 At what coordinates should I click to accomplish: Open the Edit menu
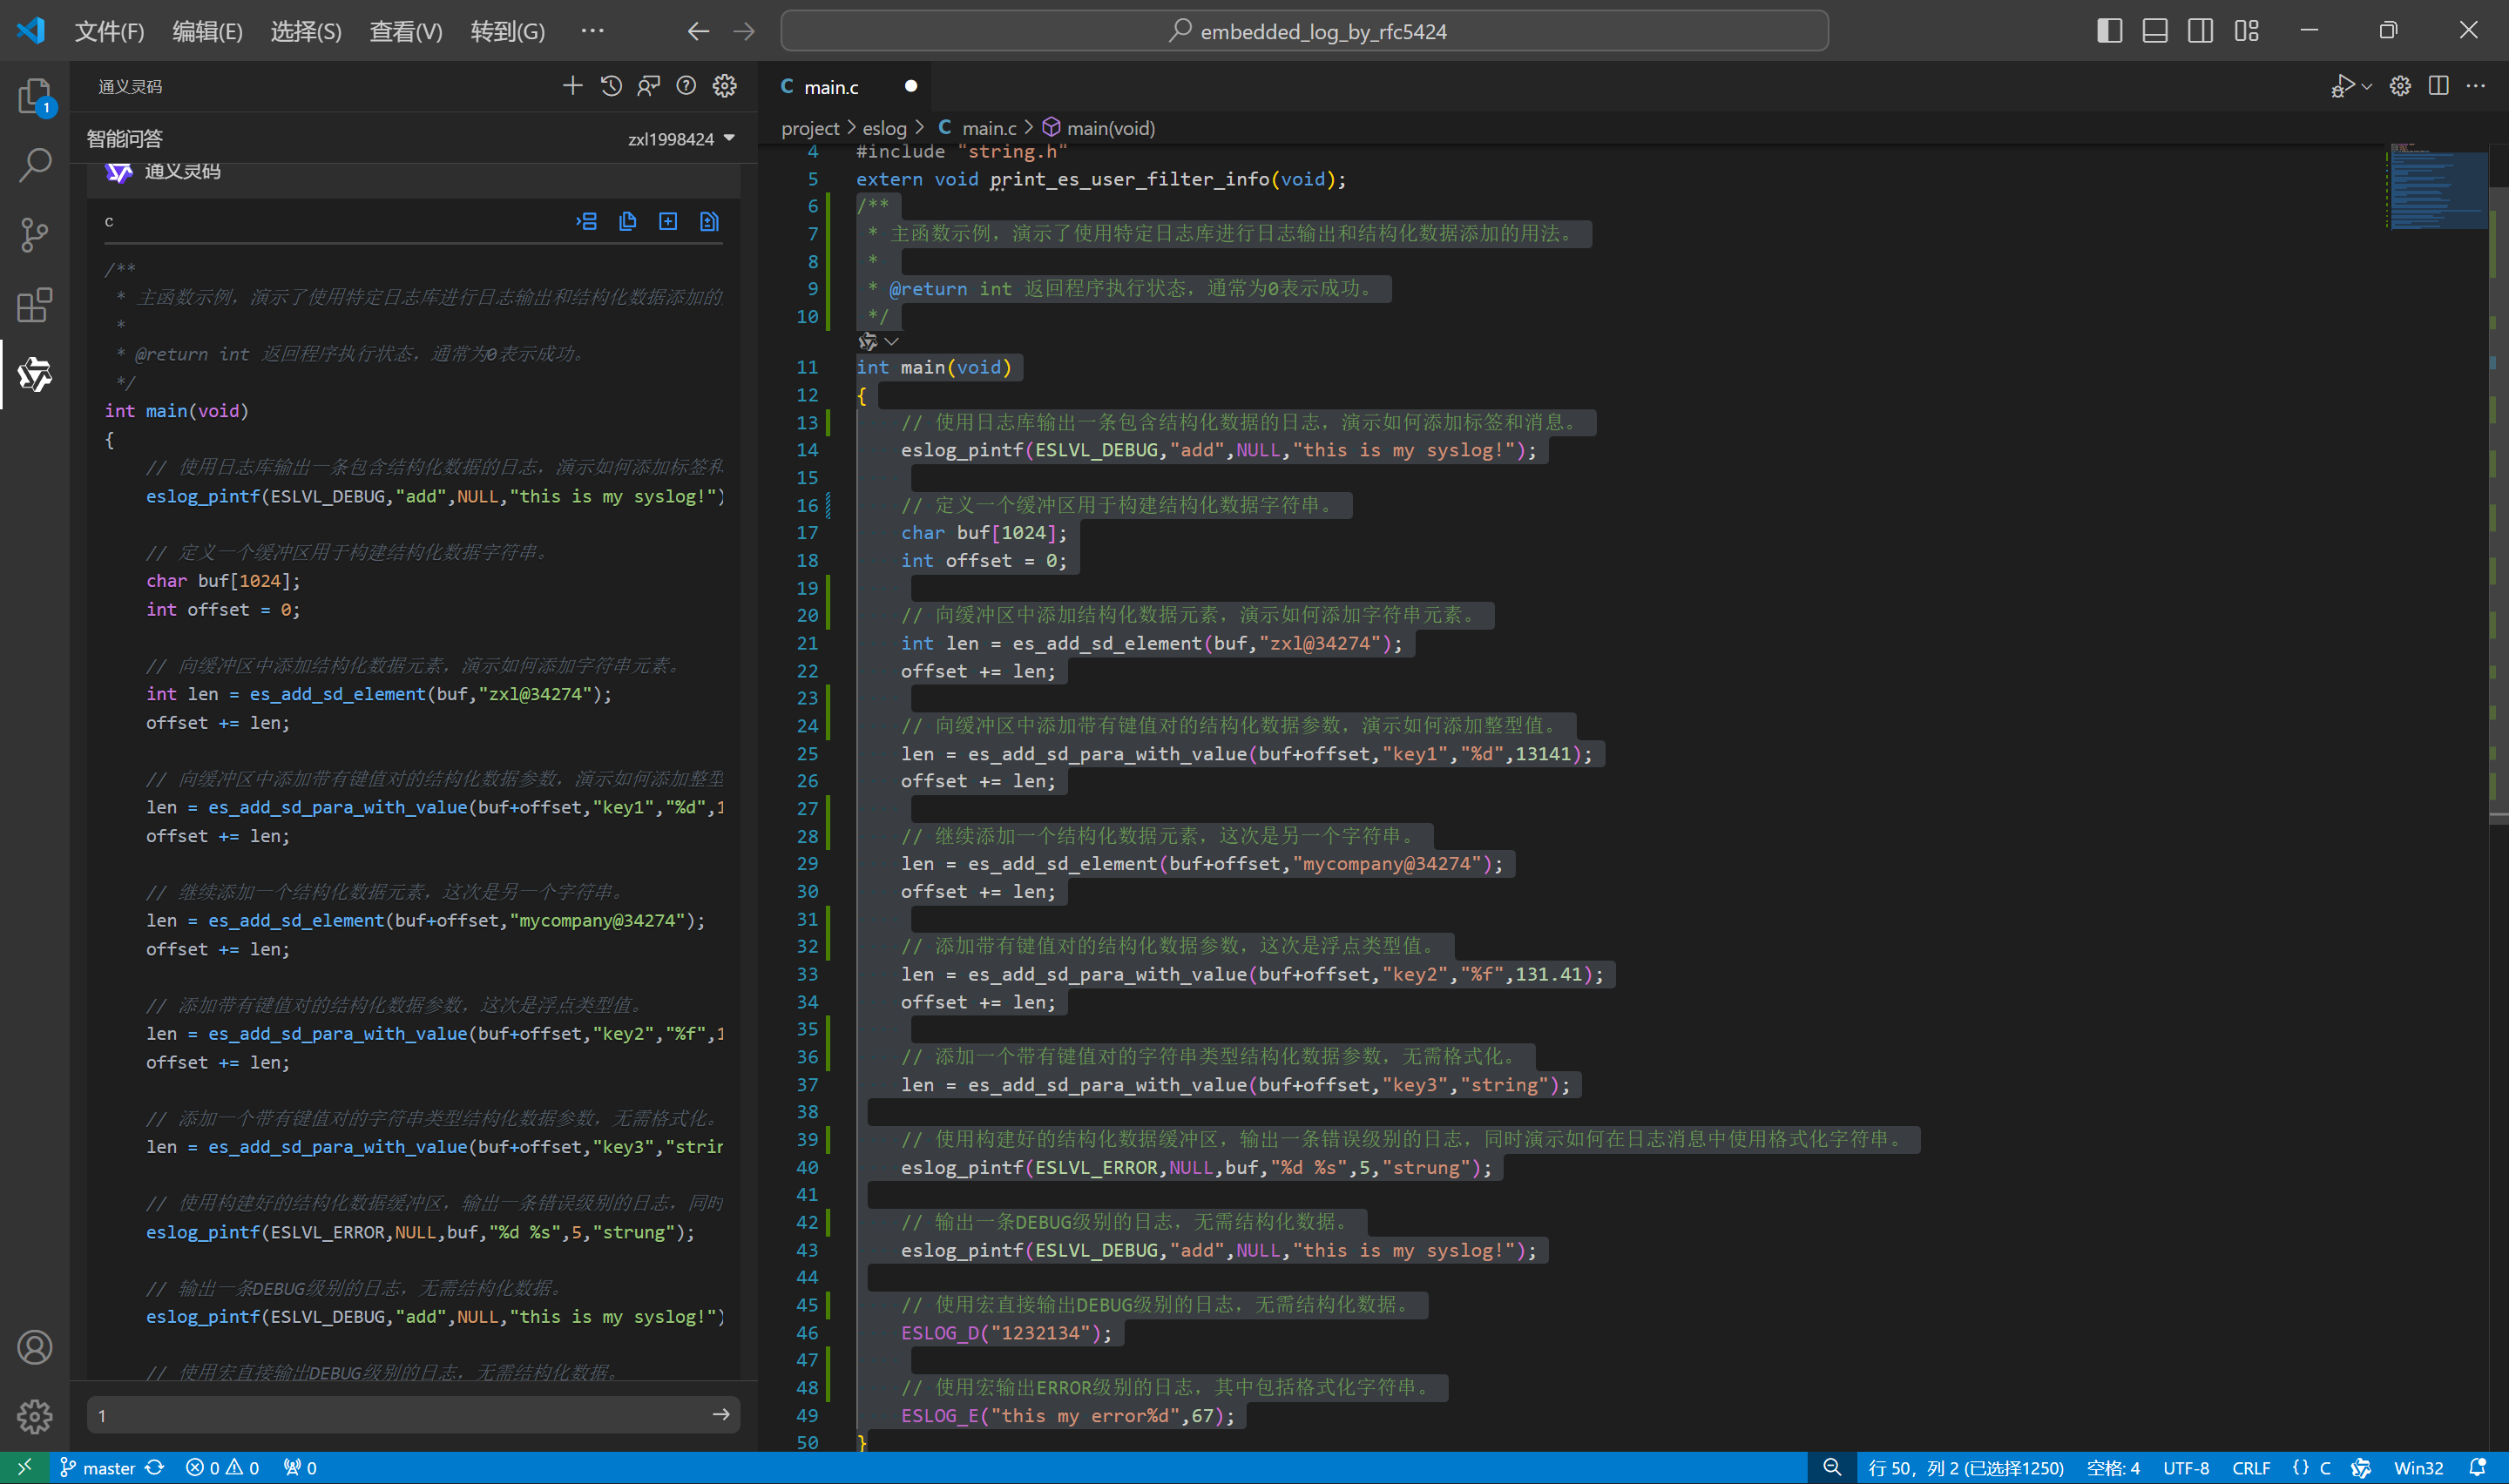click(208, 31)
